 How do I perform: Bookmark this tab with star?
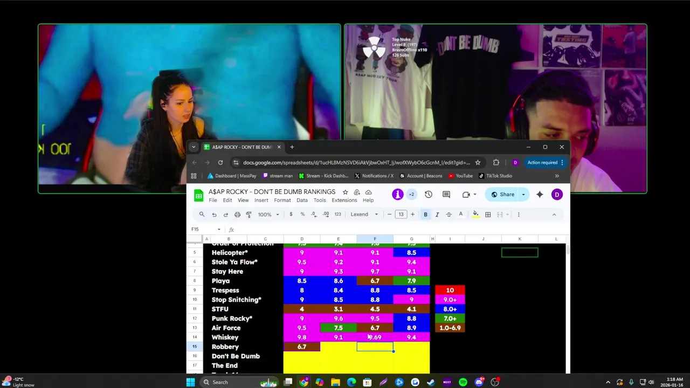click(x=478, y=162)
